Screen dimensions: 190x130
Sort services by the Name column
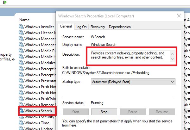[x=24, y=20]
